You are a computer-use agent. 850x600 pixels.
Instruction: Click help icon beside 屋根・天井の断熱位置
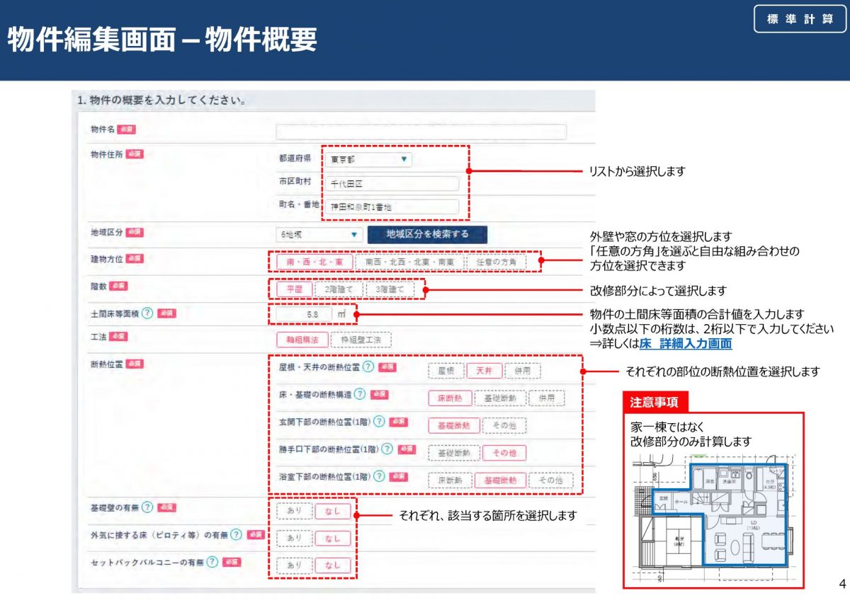[368, 367]
